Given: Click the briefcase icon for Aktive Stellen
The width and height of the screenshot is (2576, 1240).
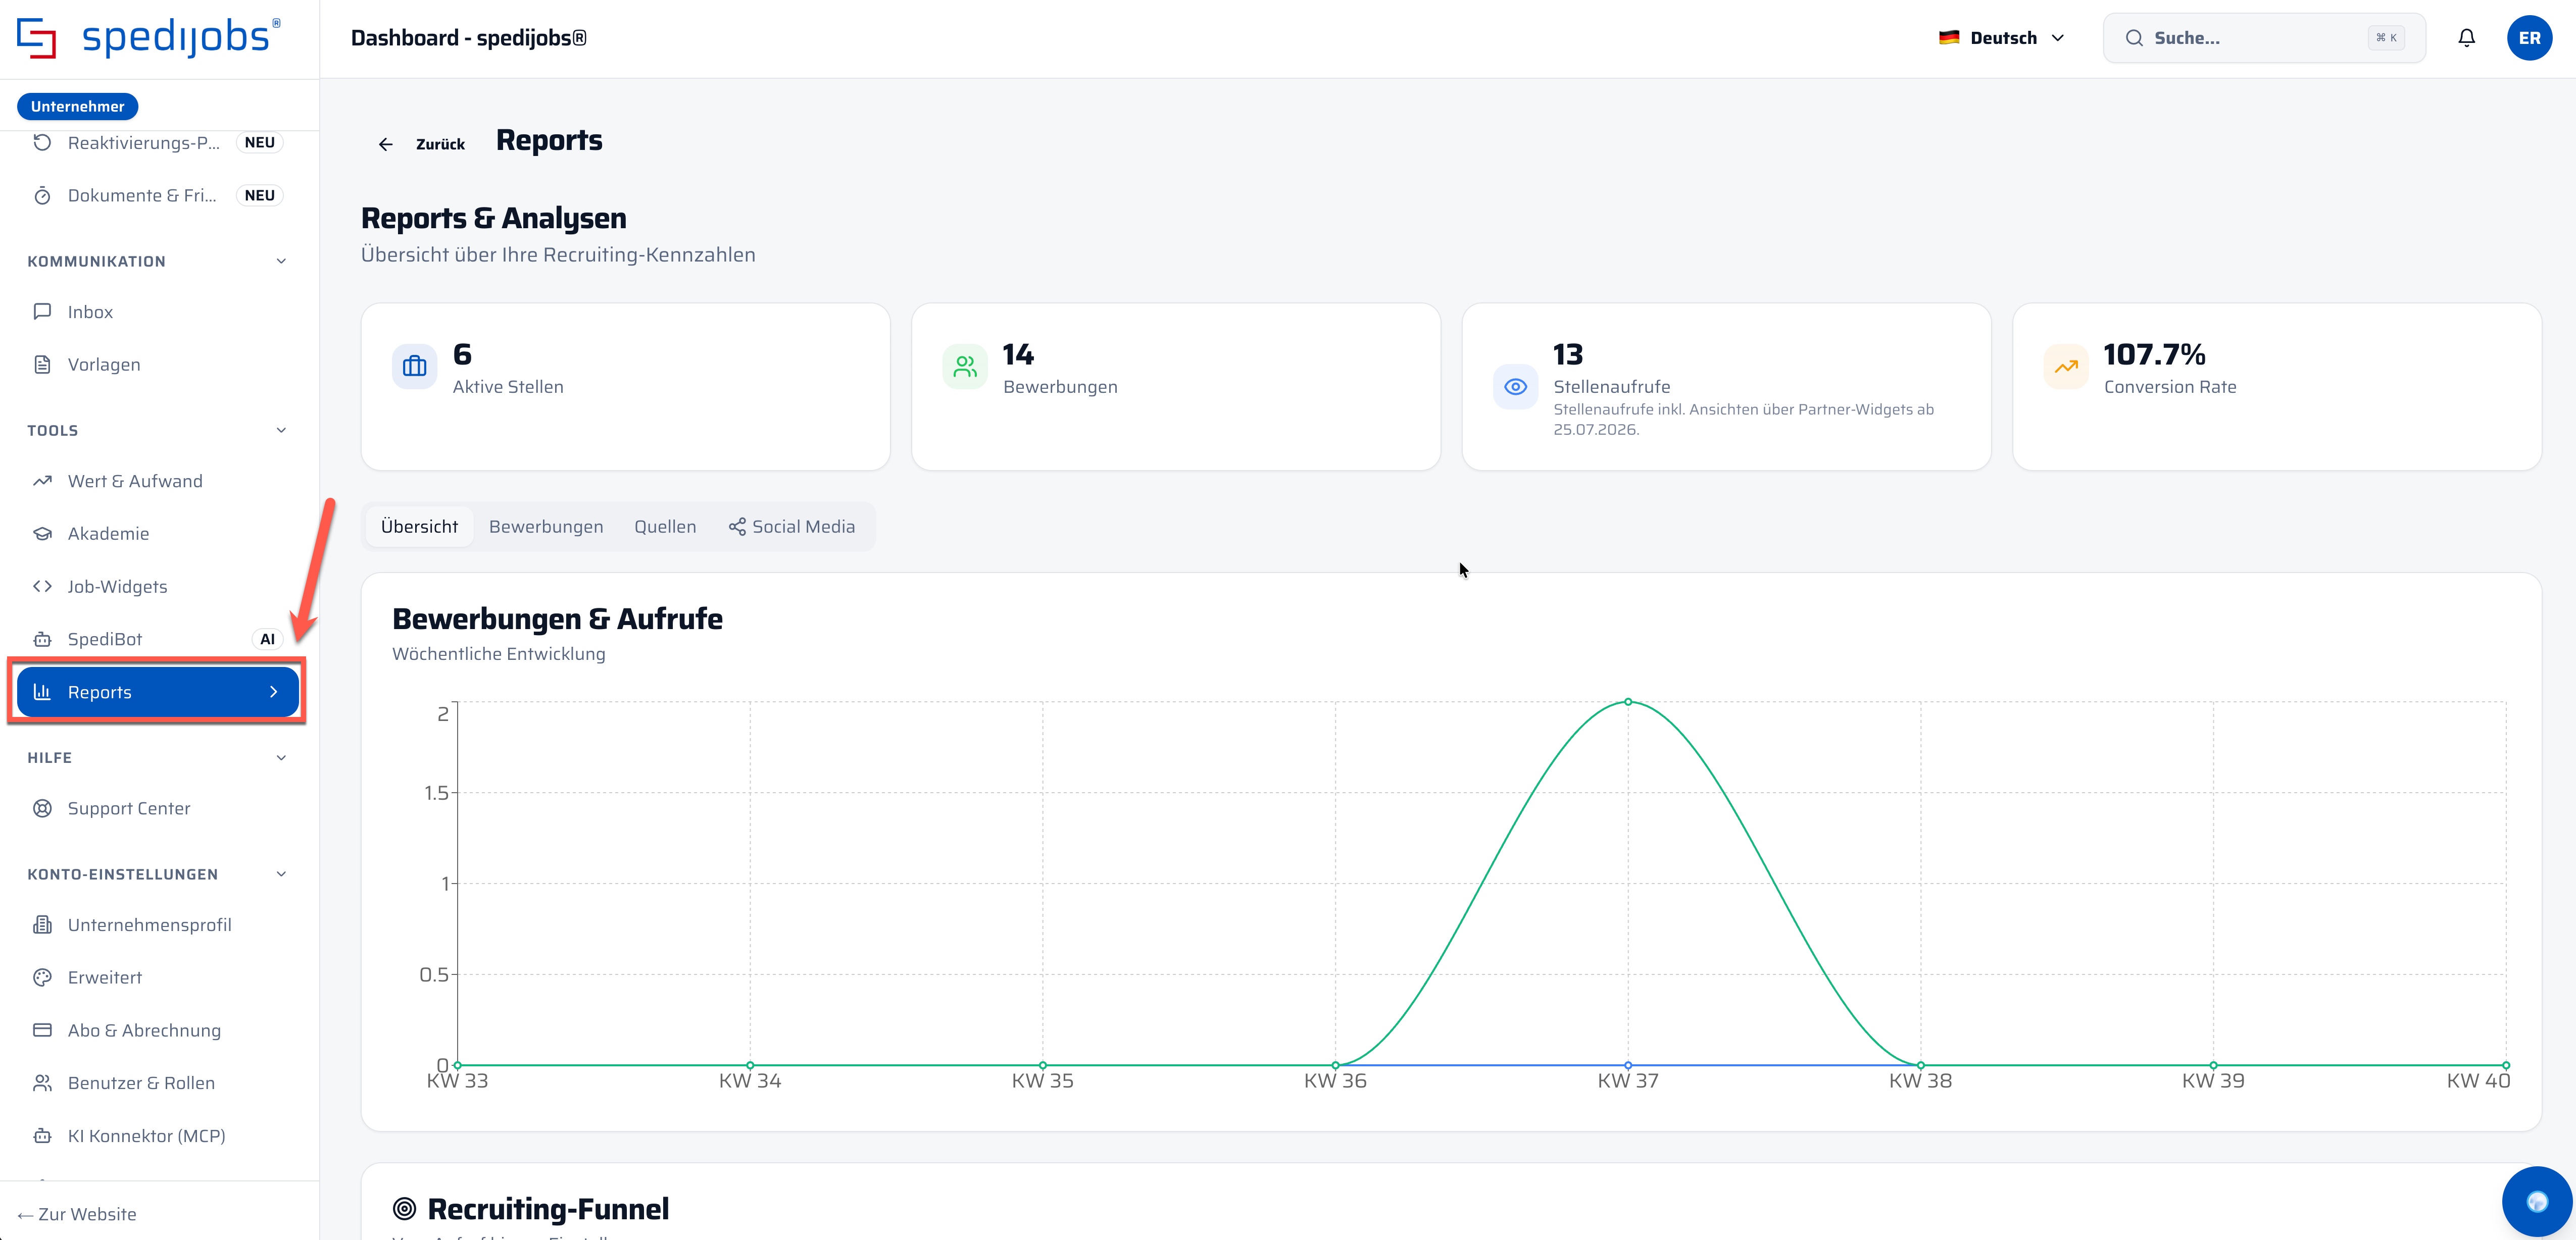Looking at the screenshot, I should click(x=414, y=367).
